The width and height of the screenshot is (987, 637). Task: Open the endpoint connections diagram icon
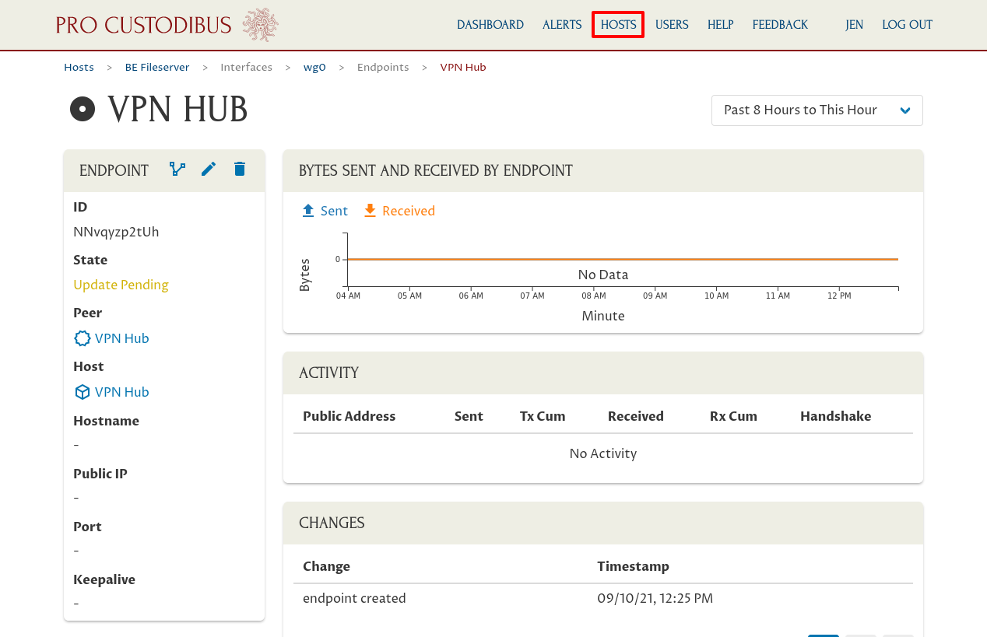[x=177, y=169]
